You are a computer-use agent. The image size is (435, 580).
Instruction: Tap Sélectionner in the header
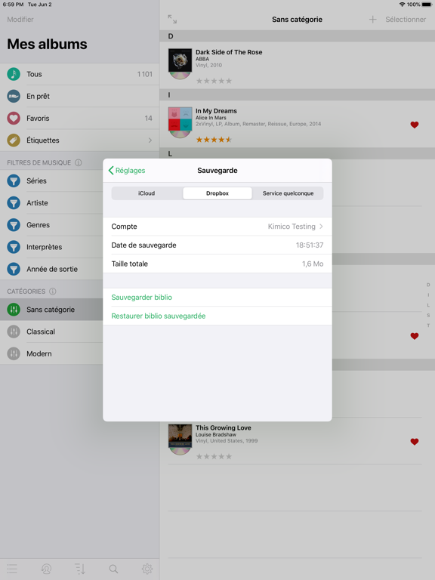point(406,19)
